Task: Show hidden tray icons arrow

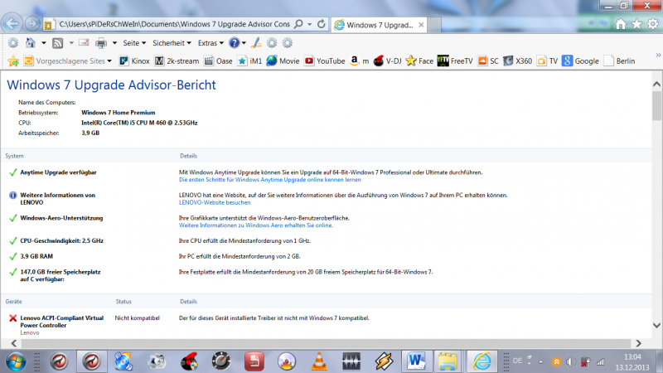Action: click(x=541, y=362)
